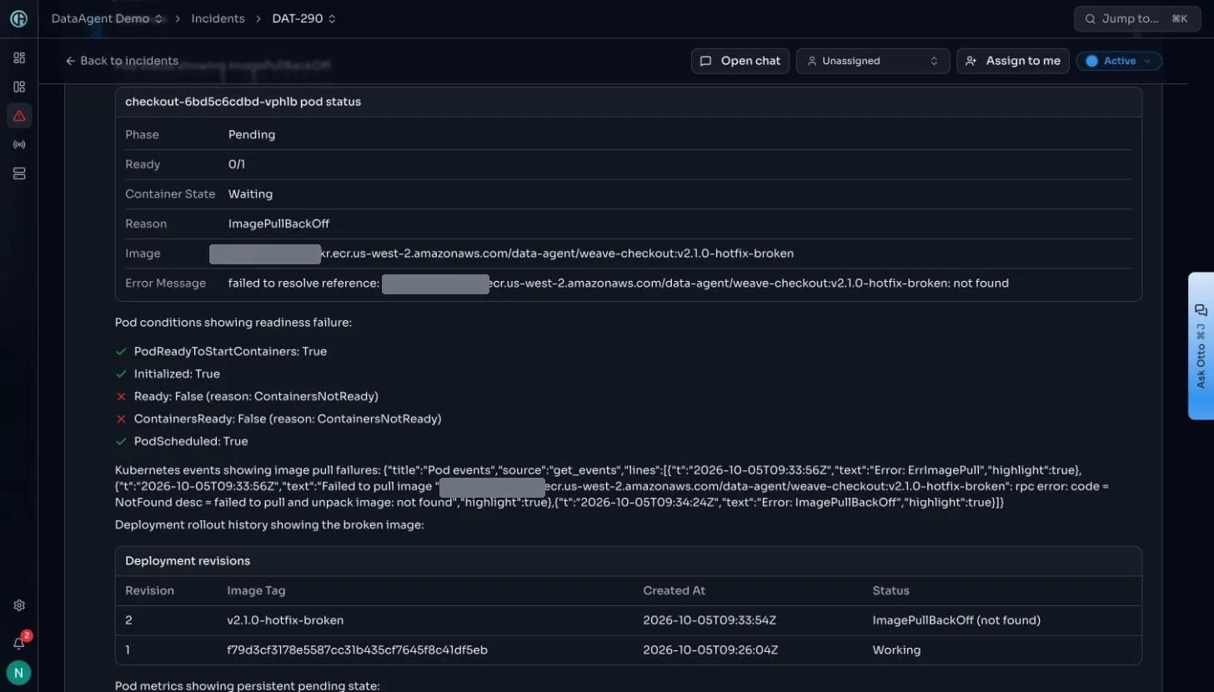1214x692 pixels.
Task: Click the Waiting container state value
Action: click(250, 193)
